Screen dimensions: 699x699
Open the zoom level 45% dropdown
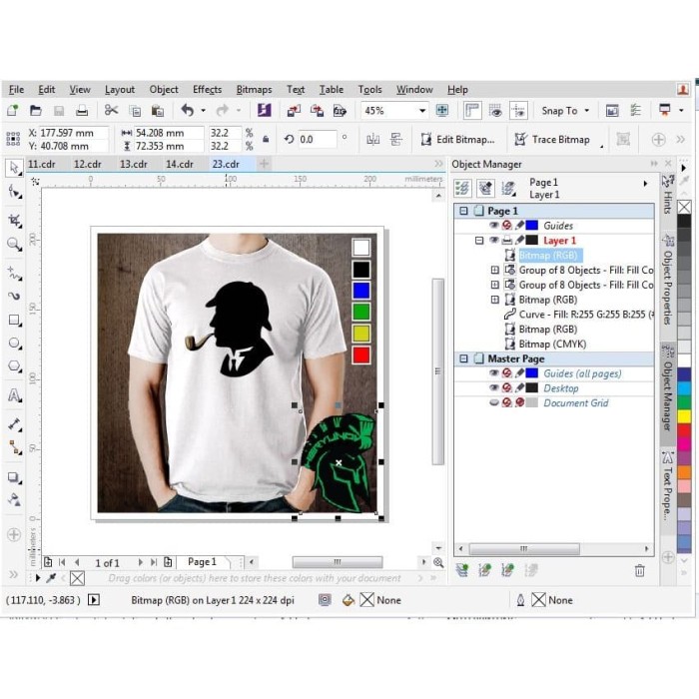[422, 111]
